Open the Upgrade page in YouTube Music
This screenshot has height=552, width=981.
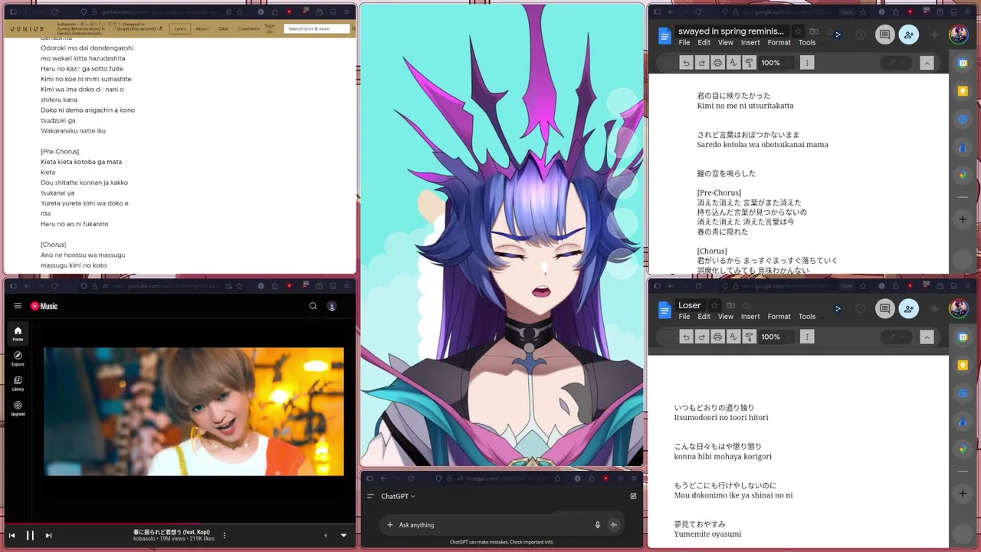(18, 408)
